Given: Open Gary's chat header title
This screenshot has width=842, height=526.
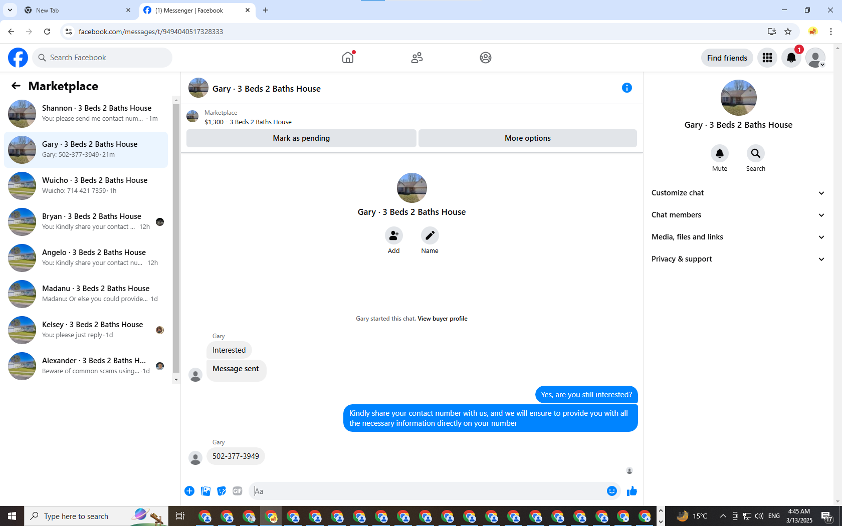Looking at the screenshot, I should pyautogui.click(x=267, y=89).
